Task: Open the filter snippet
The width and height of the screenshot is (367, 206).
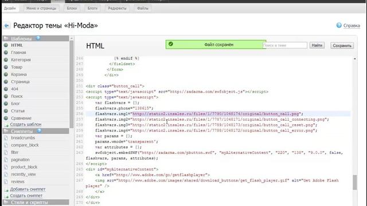Action: (14, 152)
